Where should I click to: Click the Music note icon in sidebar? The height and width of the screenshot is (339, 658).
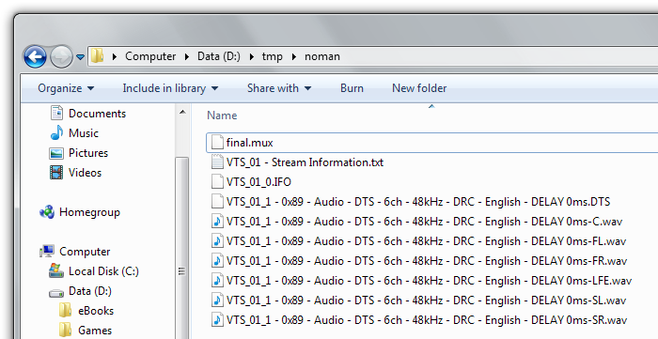pos(56,132)
